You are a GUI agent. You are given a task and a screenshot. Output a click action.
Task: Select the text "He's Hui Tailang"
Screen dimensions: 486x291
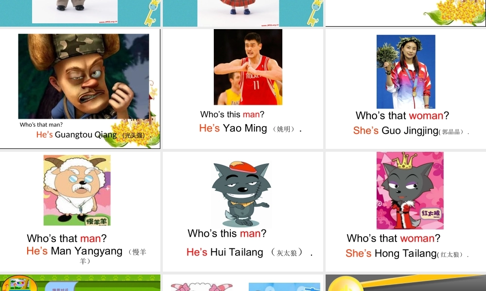tap(225, 252)
